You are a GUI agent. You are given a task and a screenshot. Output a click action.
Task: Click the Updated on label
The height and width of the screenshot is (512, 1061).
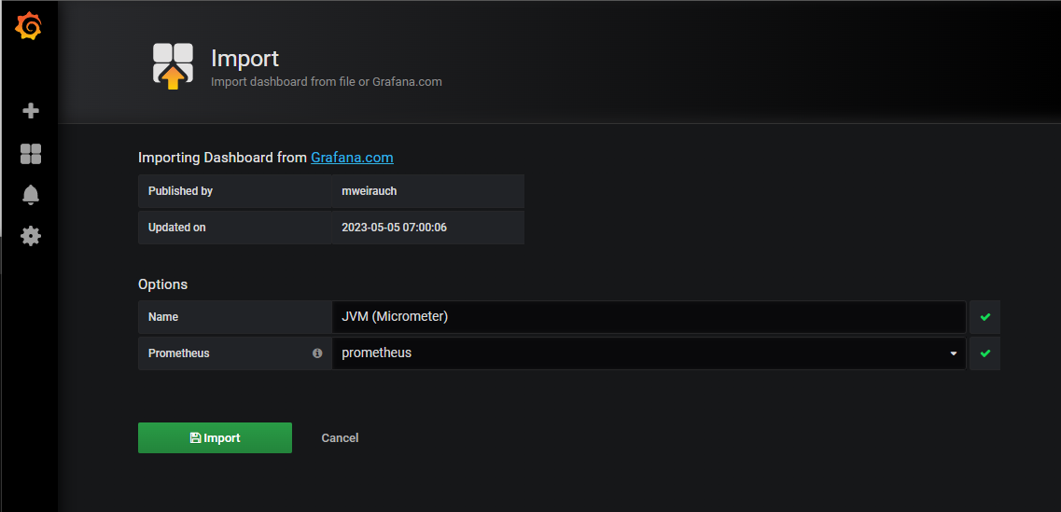tap(176, 228)
